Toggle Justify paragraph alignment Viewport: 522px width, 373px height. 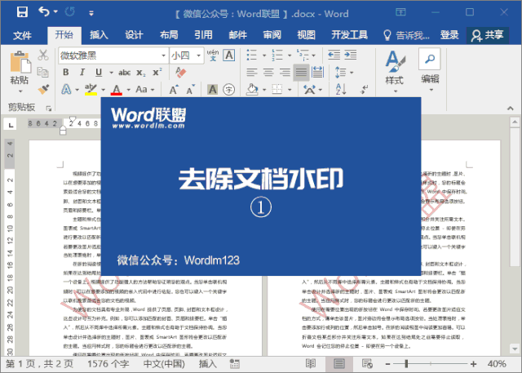[301, 73]
